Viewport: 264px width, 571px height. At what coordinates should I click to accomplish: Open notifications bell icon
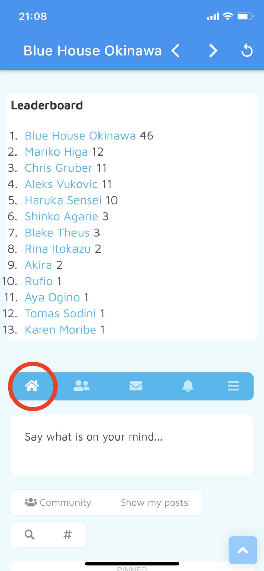coord(188,386)
